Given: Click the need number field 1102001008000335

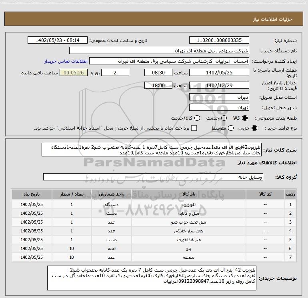Looking at the screenshot, I should point(219,40).
